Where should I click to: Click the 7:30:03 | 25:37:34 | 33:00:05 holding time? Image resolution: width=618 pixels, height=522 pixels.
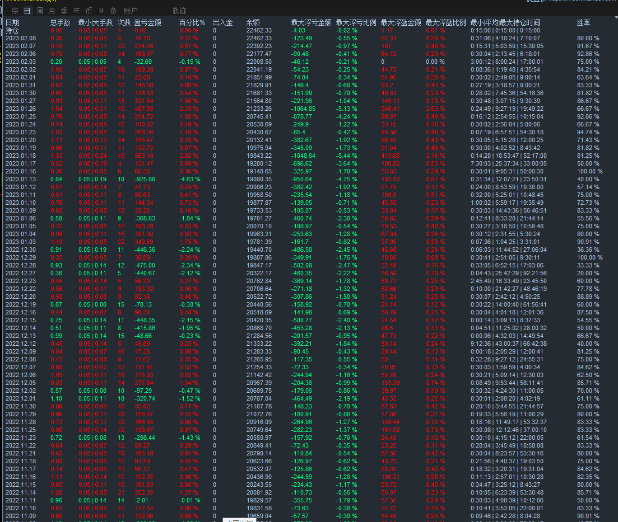click(509, 163)
